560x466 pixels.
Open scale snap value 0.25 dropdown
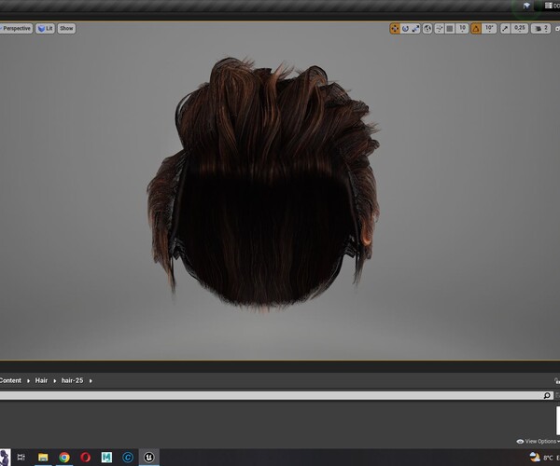pos(520,29)
